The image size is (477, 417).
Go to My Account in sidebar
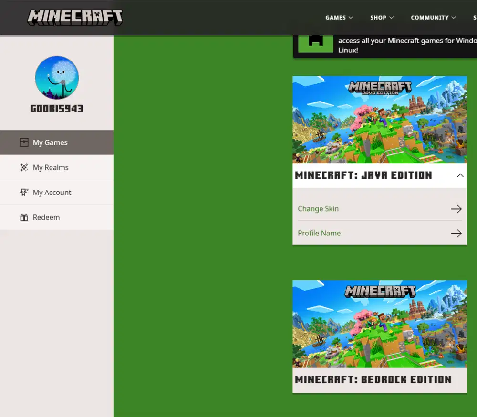[52, 193]
